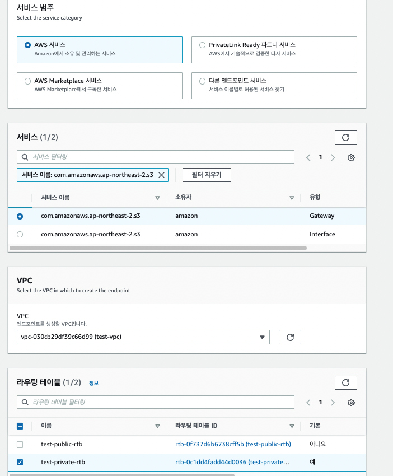Remove the com.amazonaws.ap-northeast-2.s3 filter chip
393x476 pixels.
161,175
